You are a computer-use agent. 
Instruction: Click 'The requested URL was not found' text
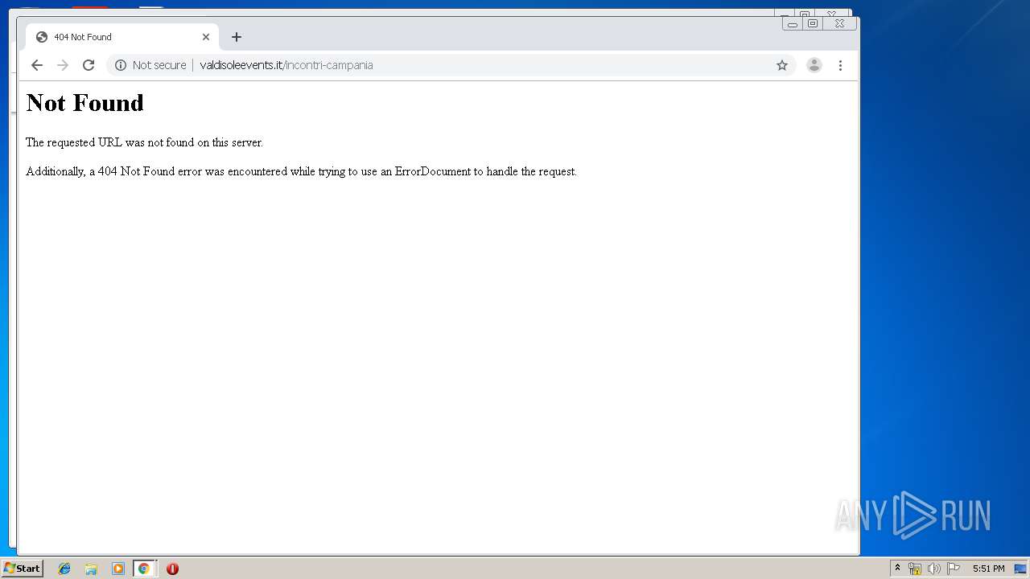point(144,142)
